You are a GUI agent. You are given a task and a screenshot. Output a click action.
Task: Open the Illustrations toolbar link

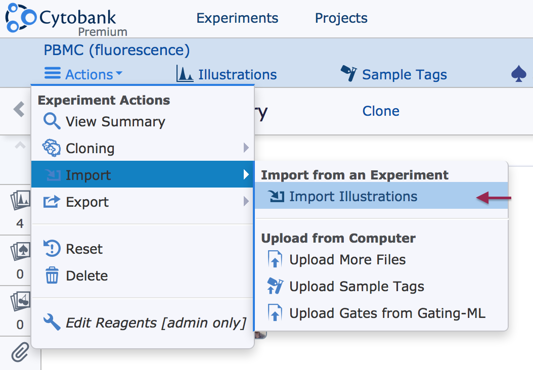(237, 74)
